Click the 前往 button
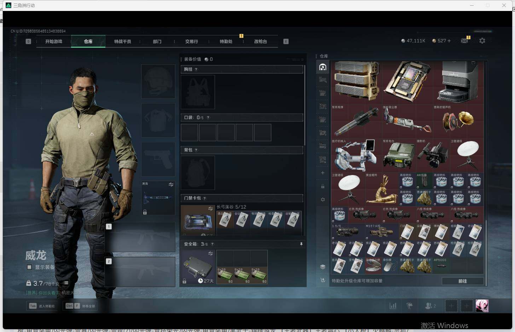This screenshot has height=332, width=515. tap(463, 281)
